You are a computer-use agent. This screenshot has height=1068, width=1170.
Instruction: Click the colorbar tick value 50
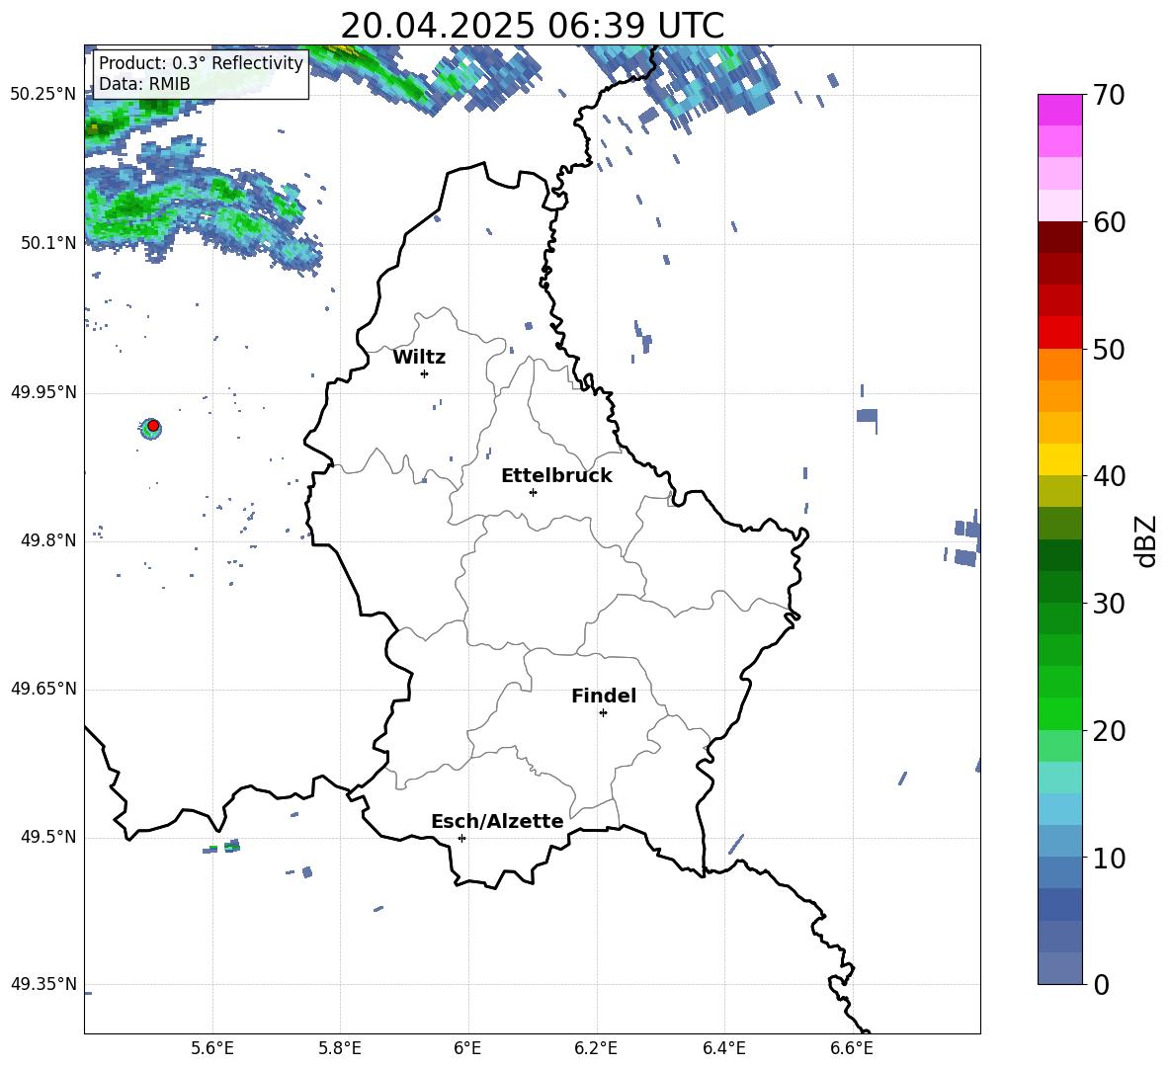click(1109, 350)
